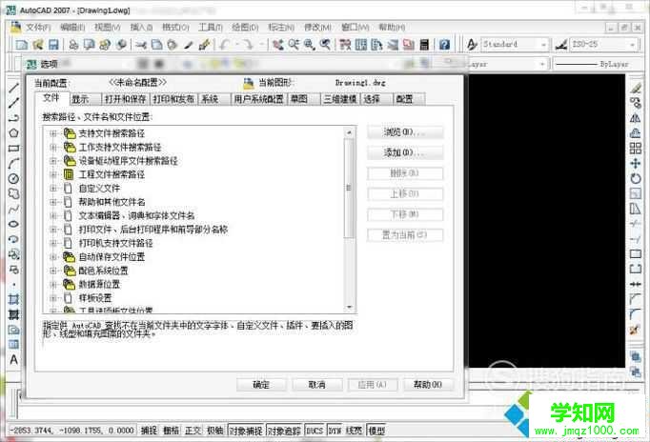Screen dimensions: 650x442
Task: Select the Multiline Text tool A
Action: coord(13,359)
